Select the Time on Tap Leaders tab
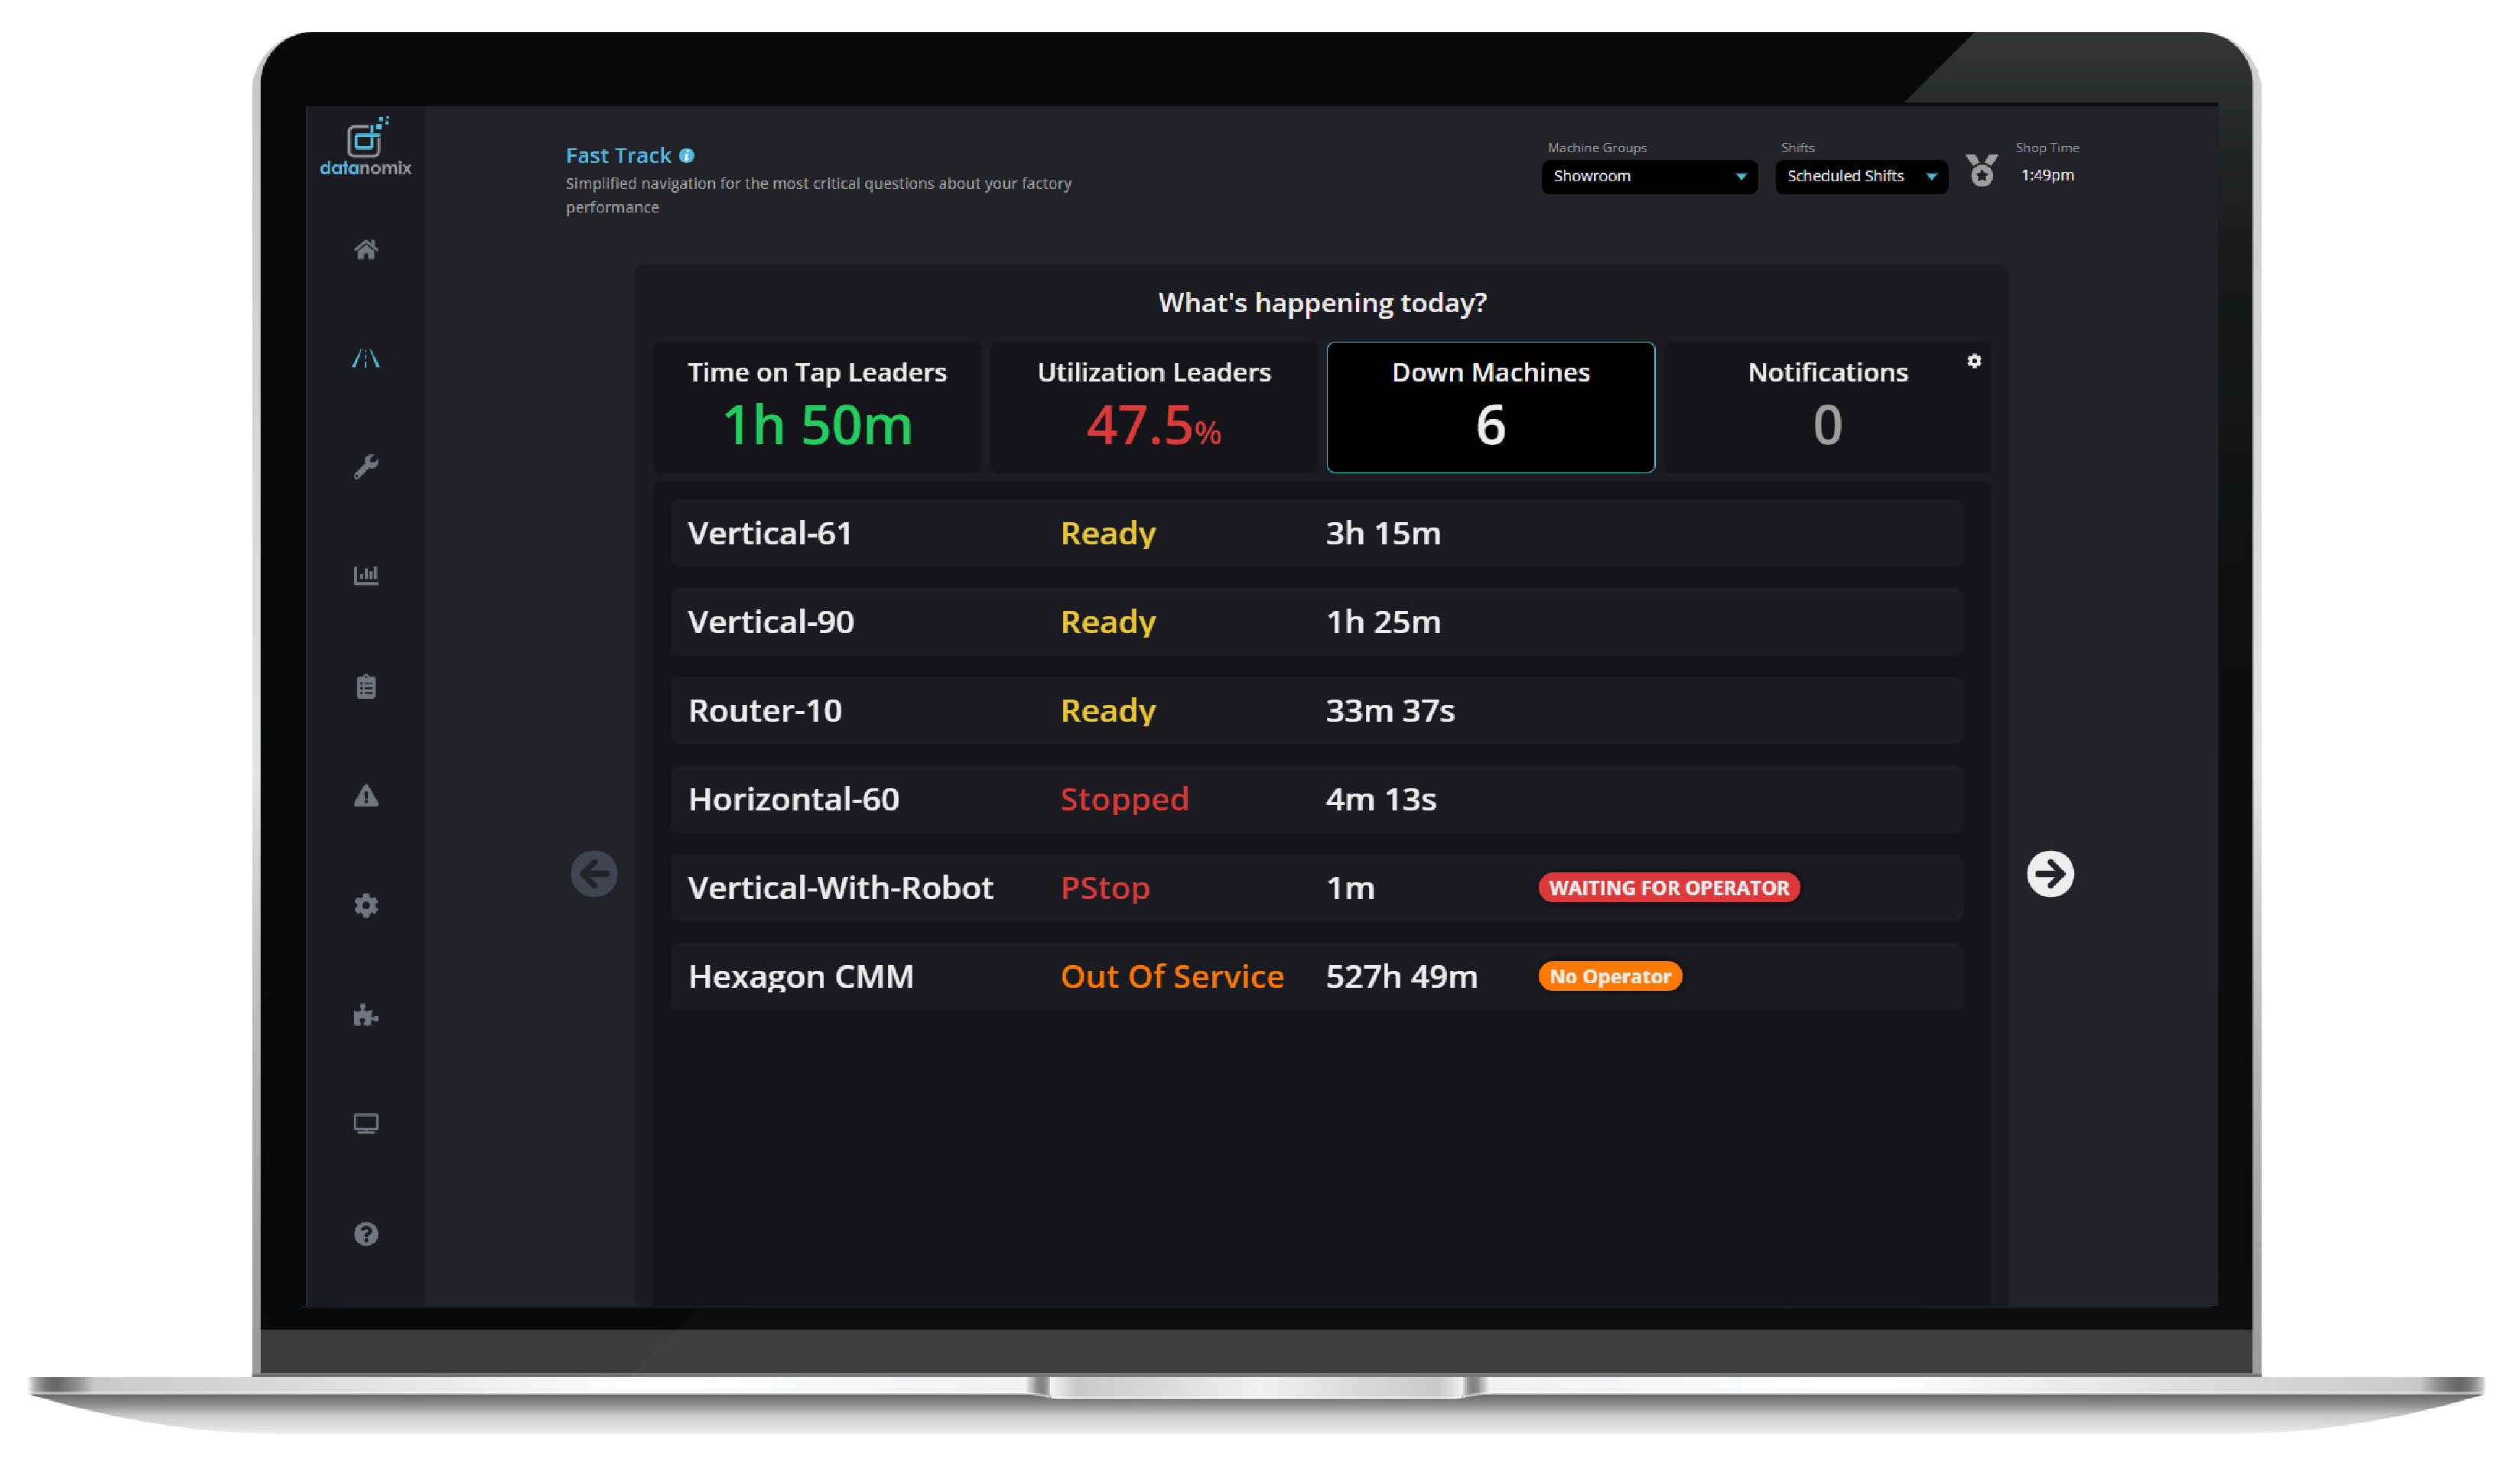Screen dimensions: 2517x1484 pos(818,408)
